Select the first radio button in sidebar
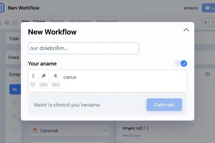 coord(14,117)
